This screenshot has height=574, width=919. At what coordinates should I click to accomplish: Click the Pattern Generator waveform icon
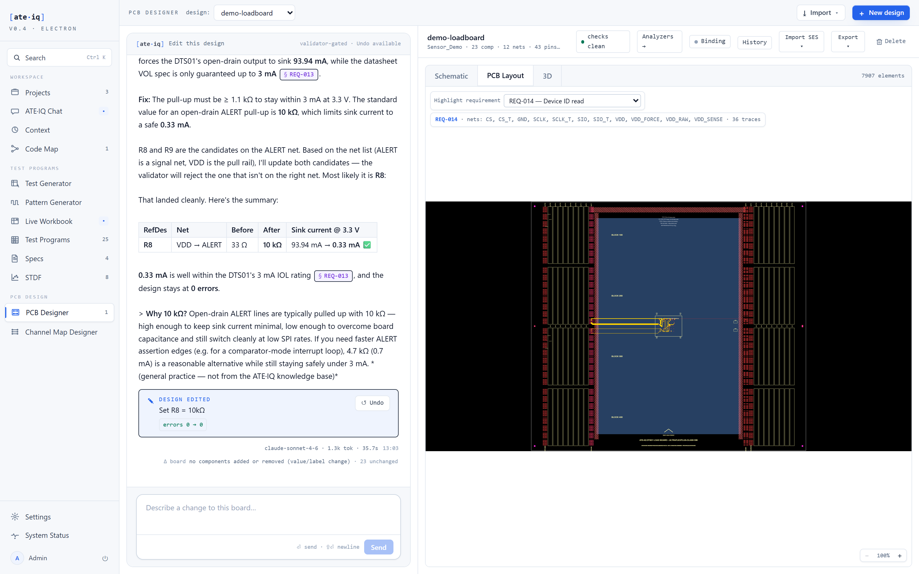(x=15, y=202)
